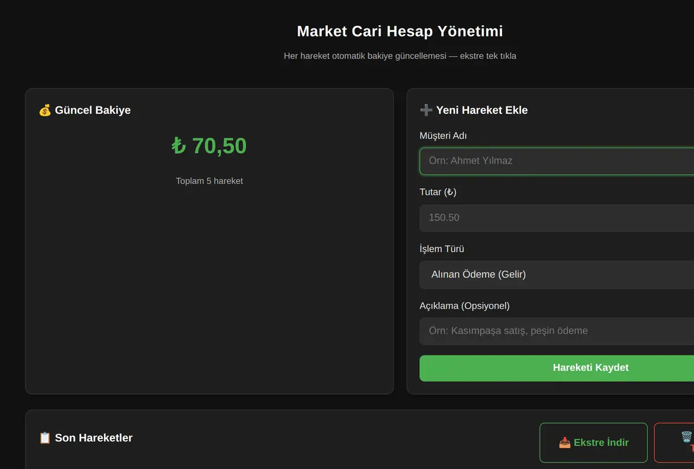Open the İşlem Türü dropdown

click(x=556, y=275)
